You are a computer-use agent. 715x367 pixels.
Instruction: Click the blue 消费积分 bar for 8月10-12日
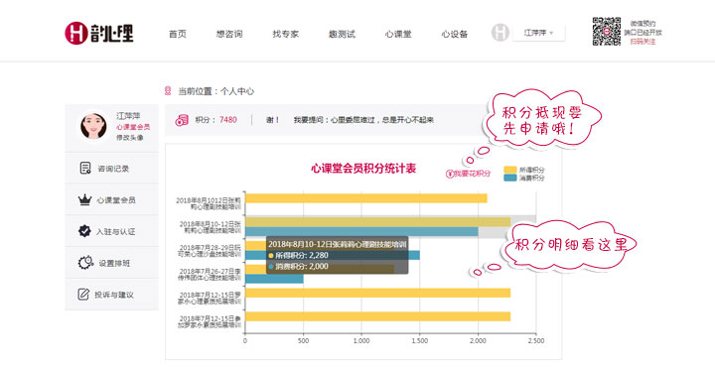(361, 232)
